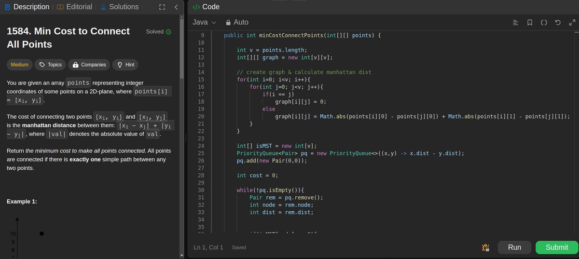The image size is (579, 259).
Task: Click the comment create graph & calculate manhattan dist
Action: [x=304, y=72]
